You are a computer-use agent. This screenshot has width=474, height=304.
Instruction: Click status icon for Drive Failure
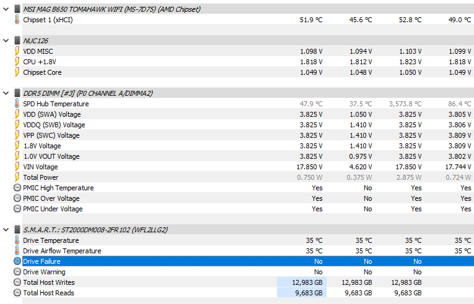(x=17, y=261)
